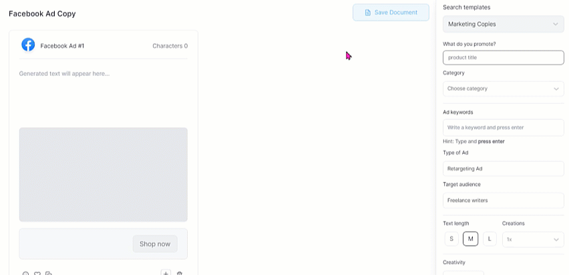Open the Creations 1x dropdown
This screenshot has width=569, height=275.
pos(533,240)
